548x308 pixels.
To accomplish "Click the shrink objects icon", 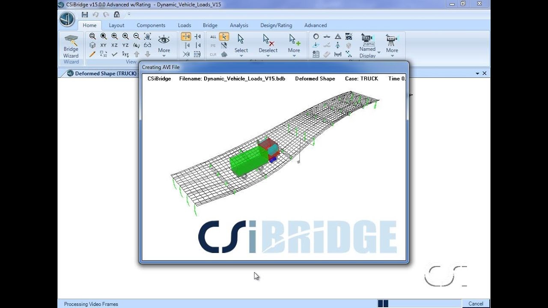I will 104,54.
